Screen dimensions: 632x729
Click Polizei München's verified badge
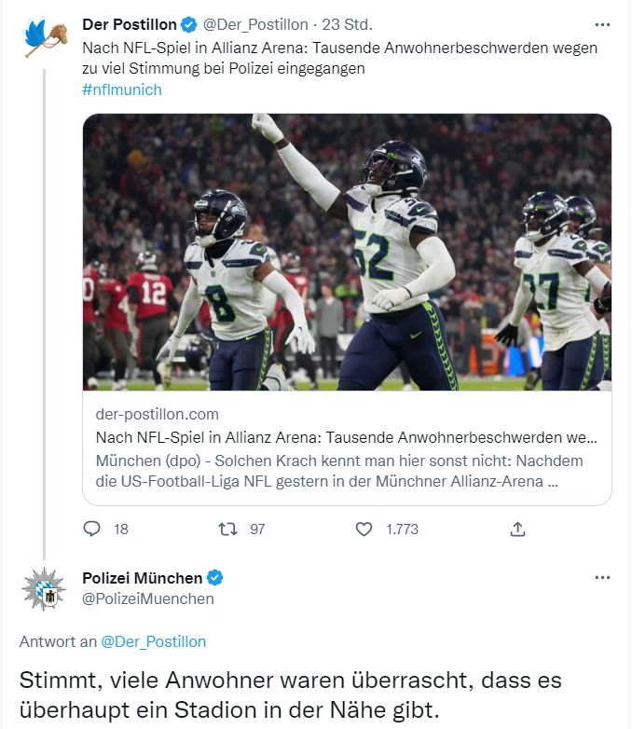pos(214,578)
